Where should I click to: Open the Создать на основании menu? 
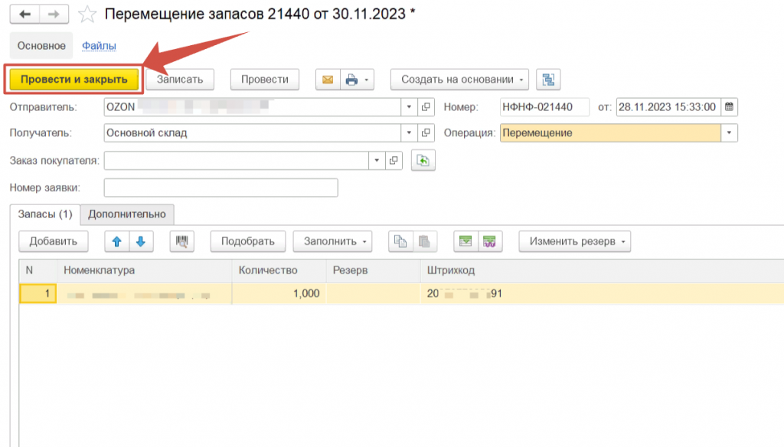[x=459, y=80]
